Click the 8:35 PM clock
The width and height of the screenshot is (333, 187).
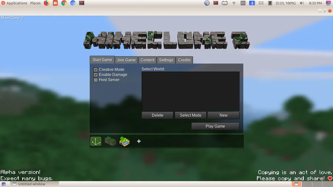pos(315,3)
